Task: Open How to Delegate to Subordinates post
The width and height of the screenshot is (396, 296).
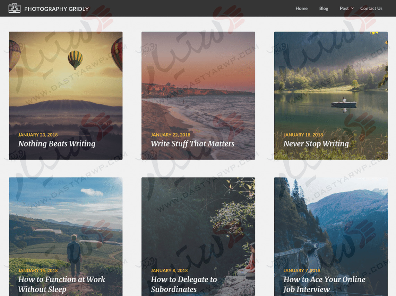Action: pos(184,284)
